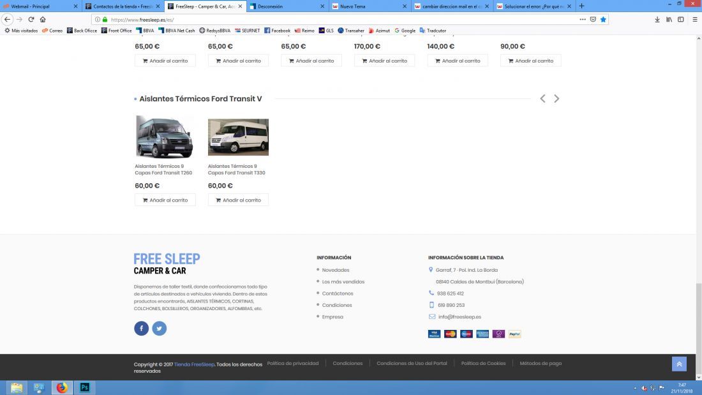Image resolution: width=702 pixels, height=395 pixels.
Task: Open a new tab with plus icon
Action: pyautogui.click(x=581, y=6)
